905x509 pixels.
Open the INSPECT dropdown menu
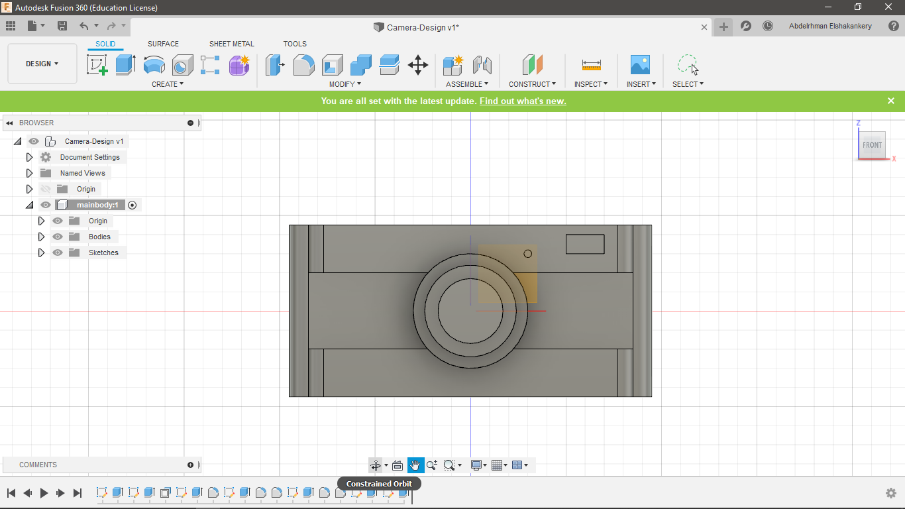pos(591,84)
